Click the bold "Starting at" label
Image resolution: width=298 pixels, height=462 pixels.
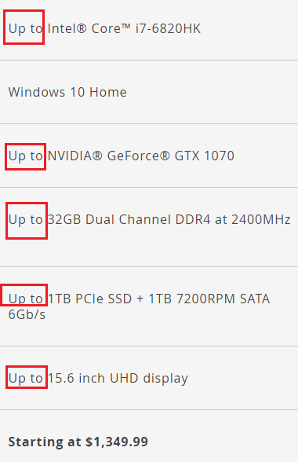(45, 442)
